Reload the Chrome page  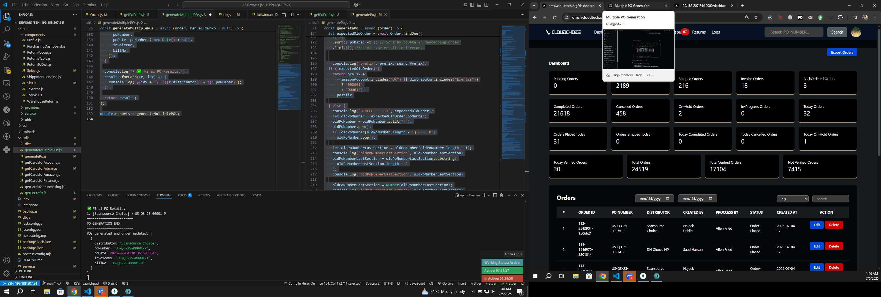[555, 17]
